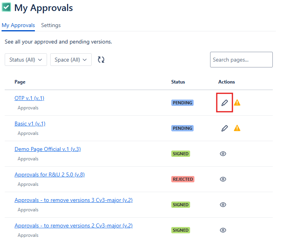Click the green My Approvals checkmark logo

point(6,7)
